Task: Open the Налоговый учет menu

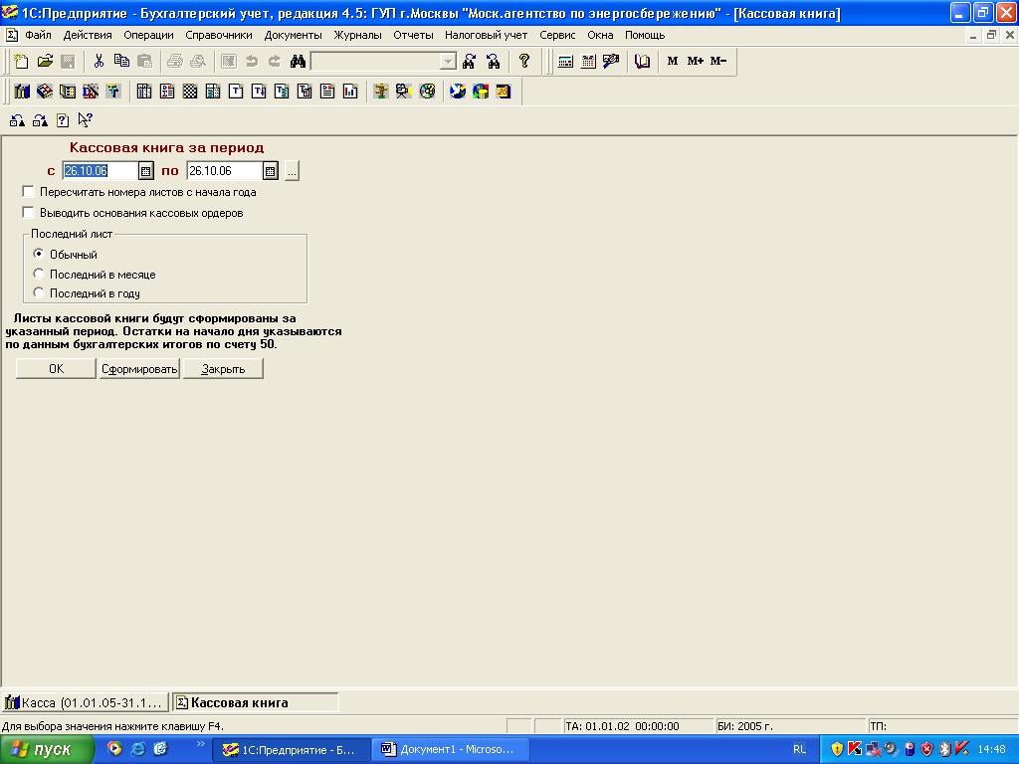Action: pos(486,35)
